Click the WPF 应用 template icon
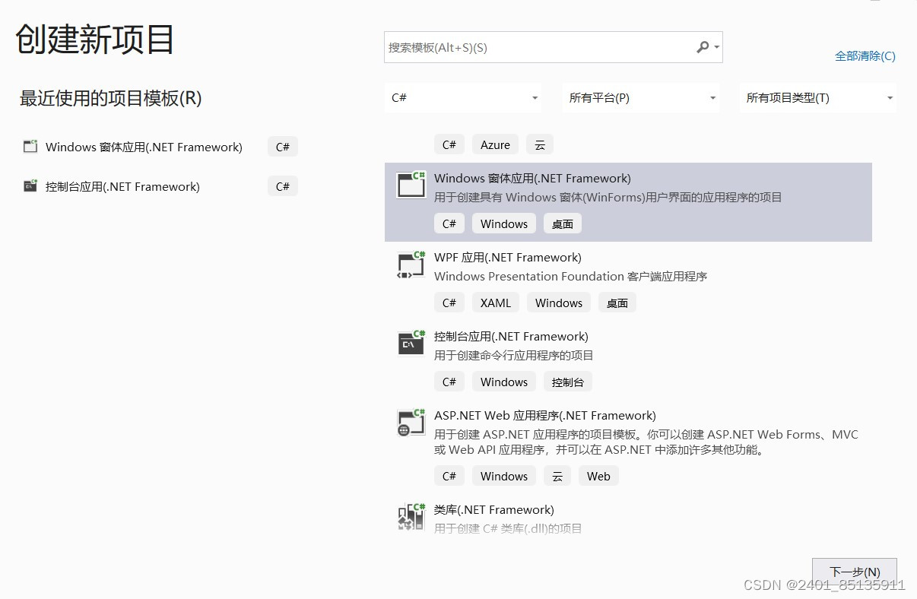The height and width of the screenshot is (599, 917). click(411, 264)
